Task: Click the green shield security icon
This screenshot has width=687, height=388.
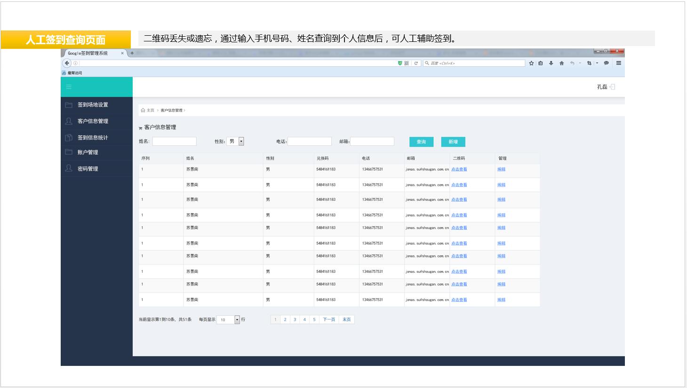Action: click(400, 63)
